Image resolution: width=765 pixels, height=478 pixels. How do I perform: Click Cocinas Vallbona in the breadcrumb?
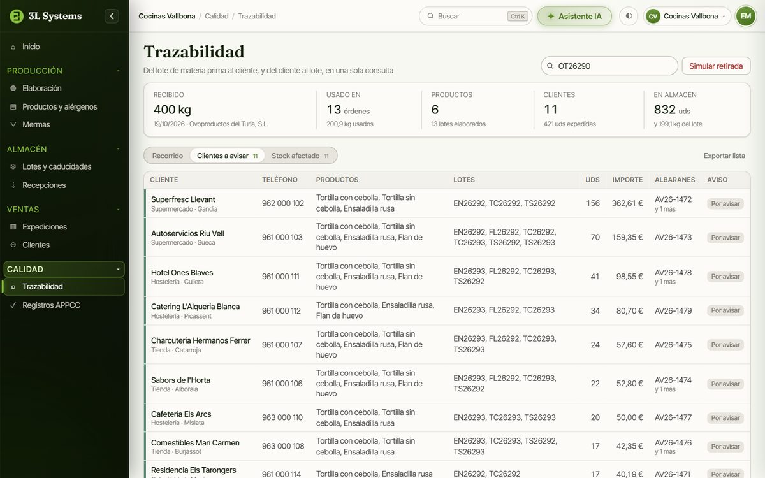(166, 16)
